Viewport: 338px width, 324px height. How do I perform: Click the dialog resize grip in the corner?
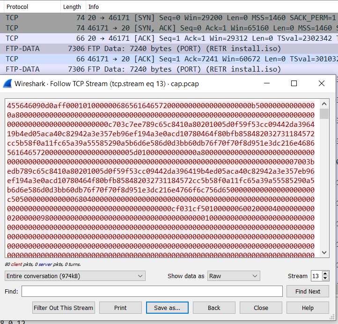(332, 317)
